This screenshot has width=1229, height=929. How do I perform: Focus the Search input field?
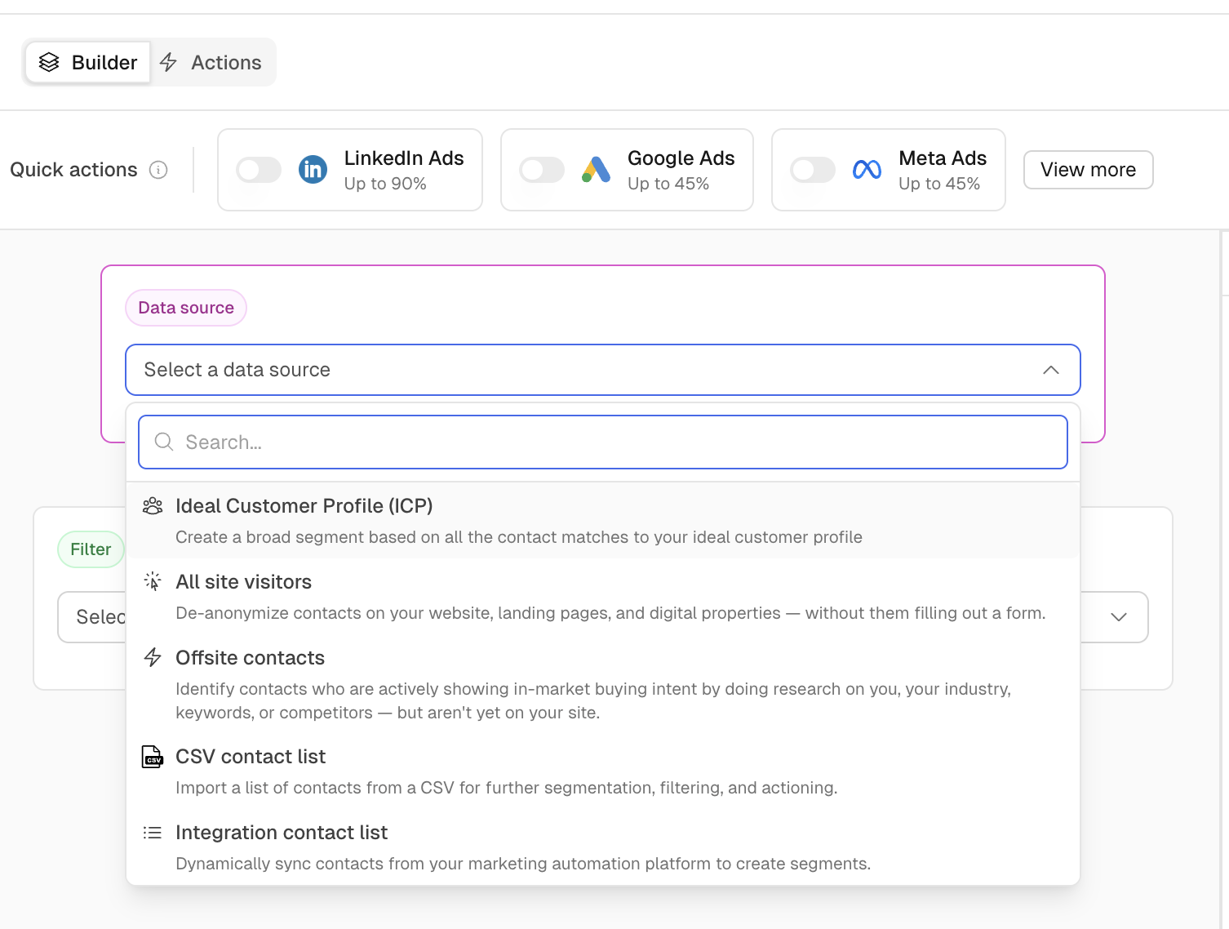point(602,442)
